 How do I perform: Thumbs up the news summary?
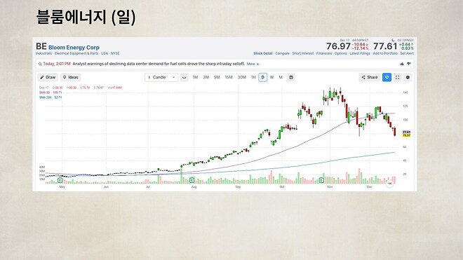(402, 64)
